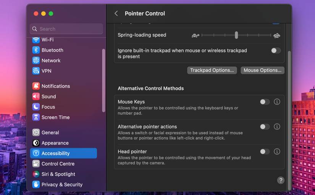Adjust the Spring-loading speed slider handle
Image resolution: width=315 pixels, height=195 pixels.
[236, 35]
